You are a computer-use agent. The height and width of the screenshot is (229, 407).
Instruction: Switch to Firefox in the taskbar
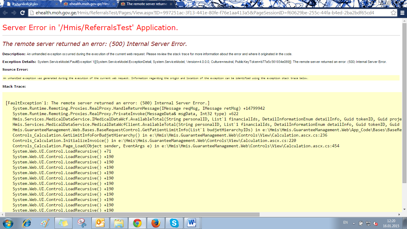coord(156,223)
